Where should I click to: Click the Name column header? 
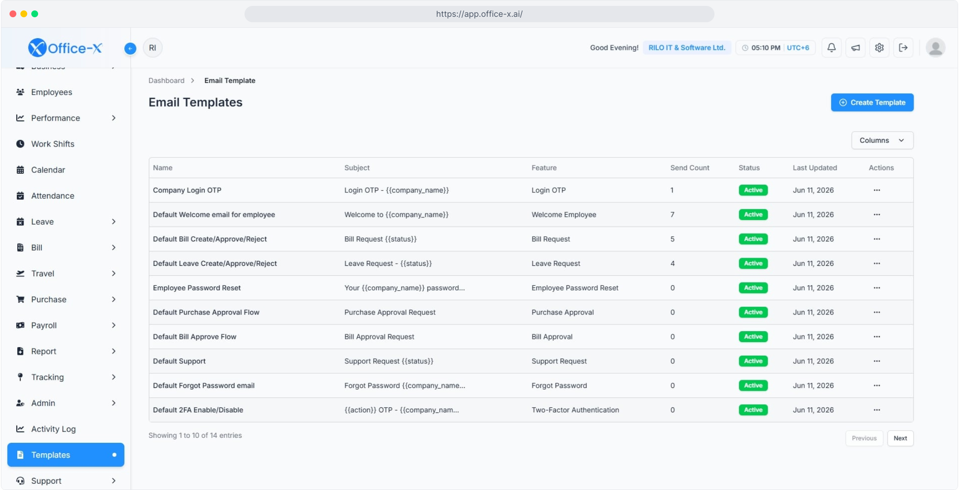click(x=162, y=168)
